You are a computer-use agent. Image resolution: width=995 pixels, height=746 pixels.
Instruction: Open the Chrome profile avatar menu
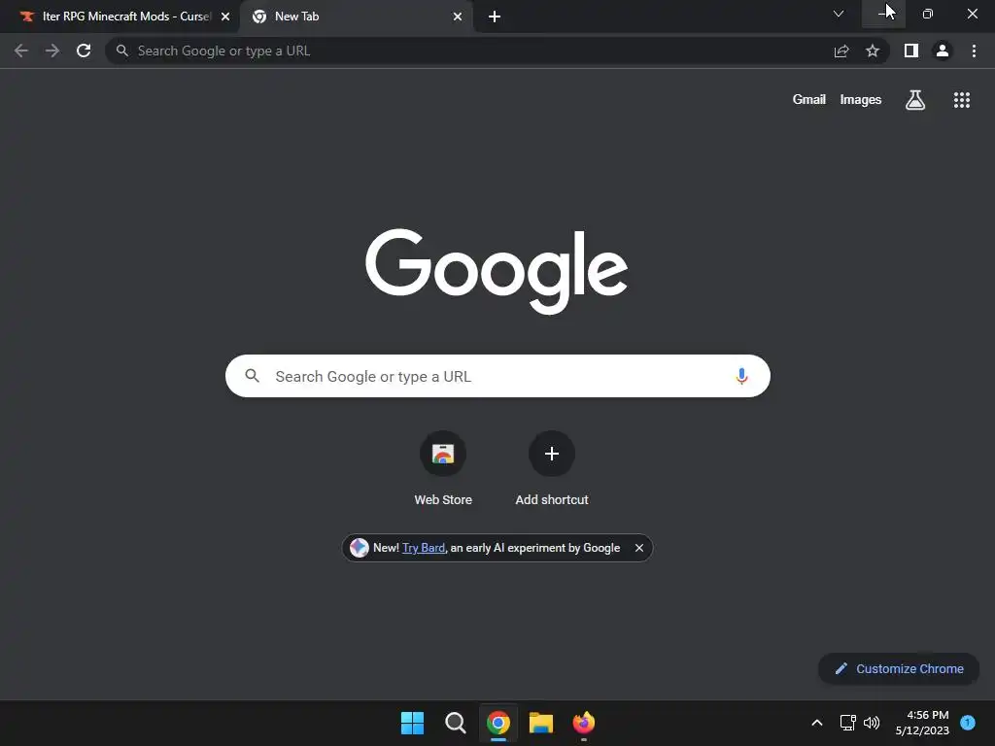tap(943, 51)
